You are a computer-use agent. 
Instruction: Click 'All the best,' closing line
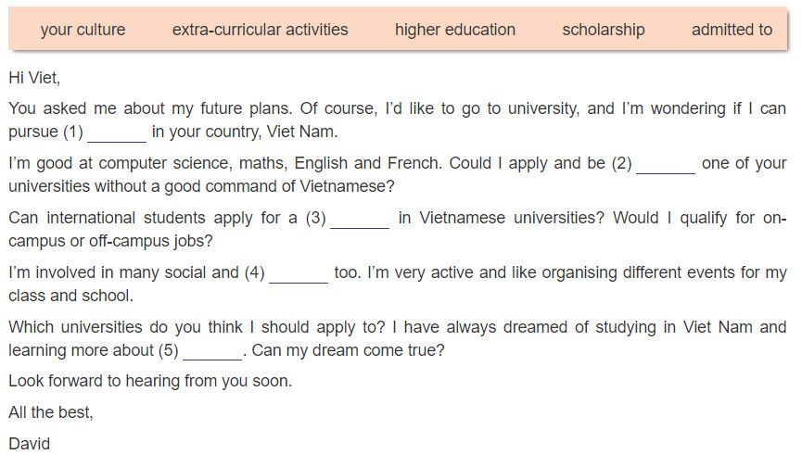click(51, 412)
